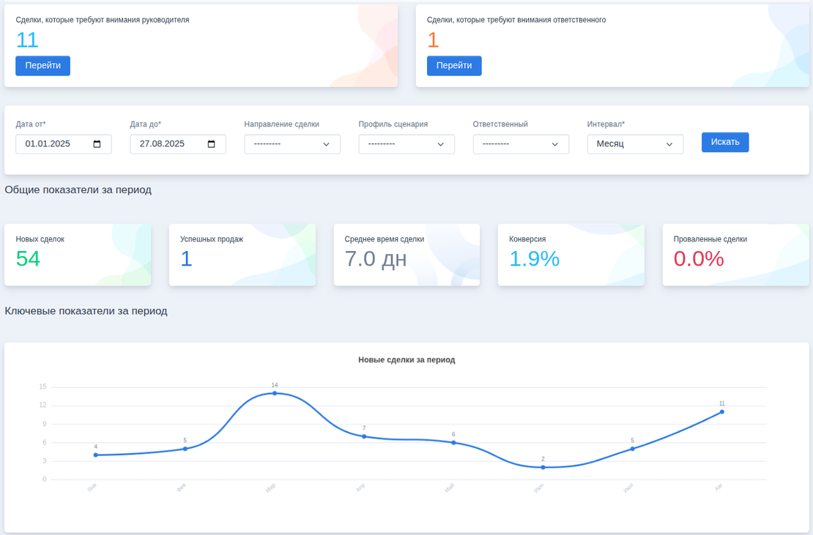Click the April data point with value 7
Image resolution: width=813 pixels, height=535 pixels.
coord(364,436)
